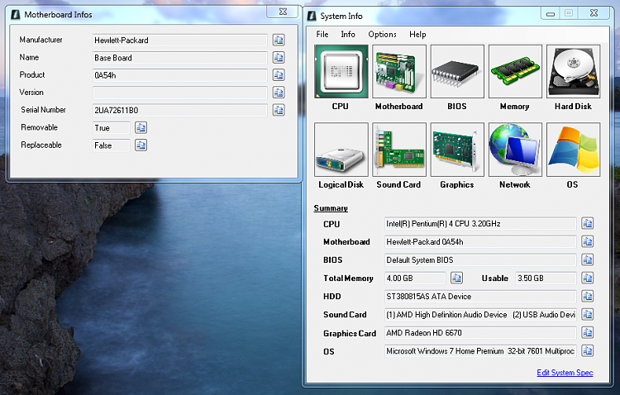Click the Manufacturer field Hewlett-Packard

click(180, 40)
